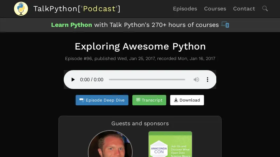280x157 pixels.
Task: Click the Guests and sponsors heading
Action: coord(140,124)
